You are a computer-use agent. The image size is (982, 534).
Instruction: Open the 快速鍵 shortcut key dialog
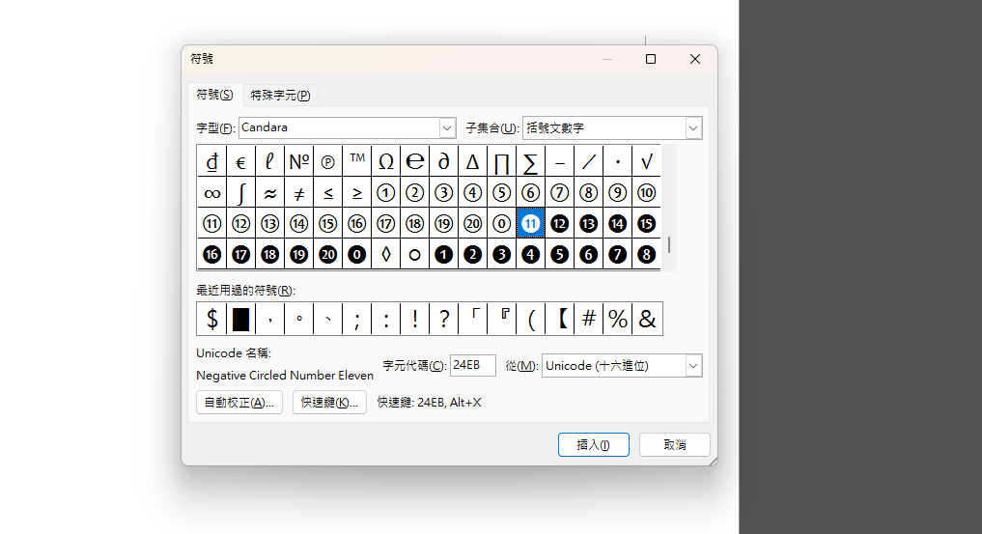(329, 403)
